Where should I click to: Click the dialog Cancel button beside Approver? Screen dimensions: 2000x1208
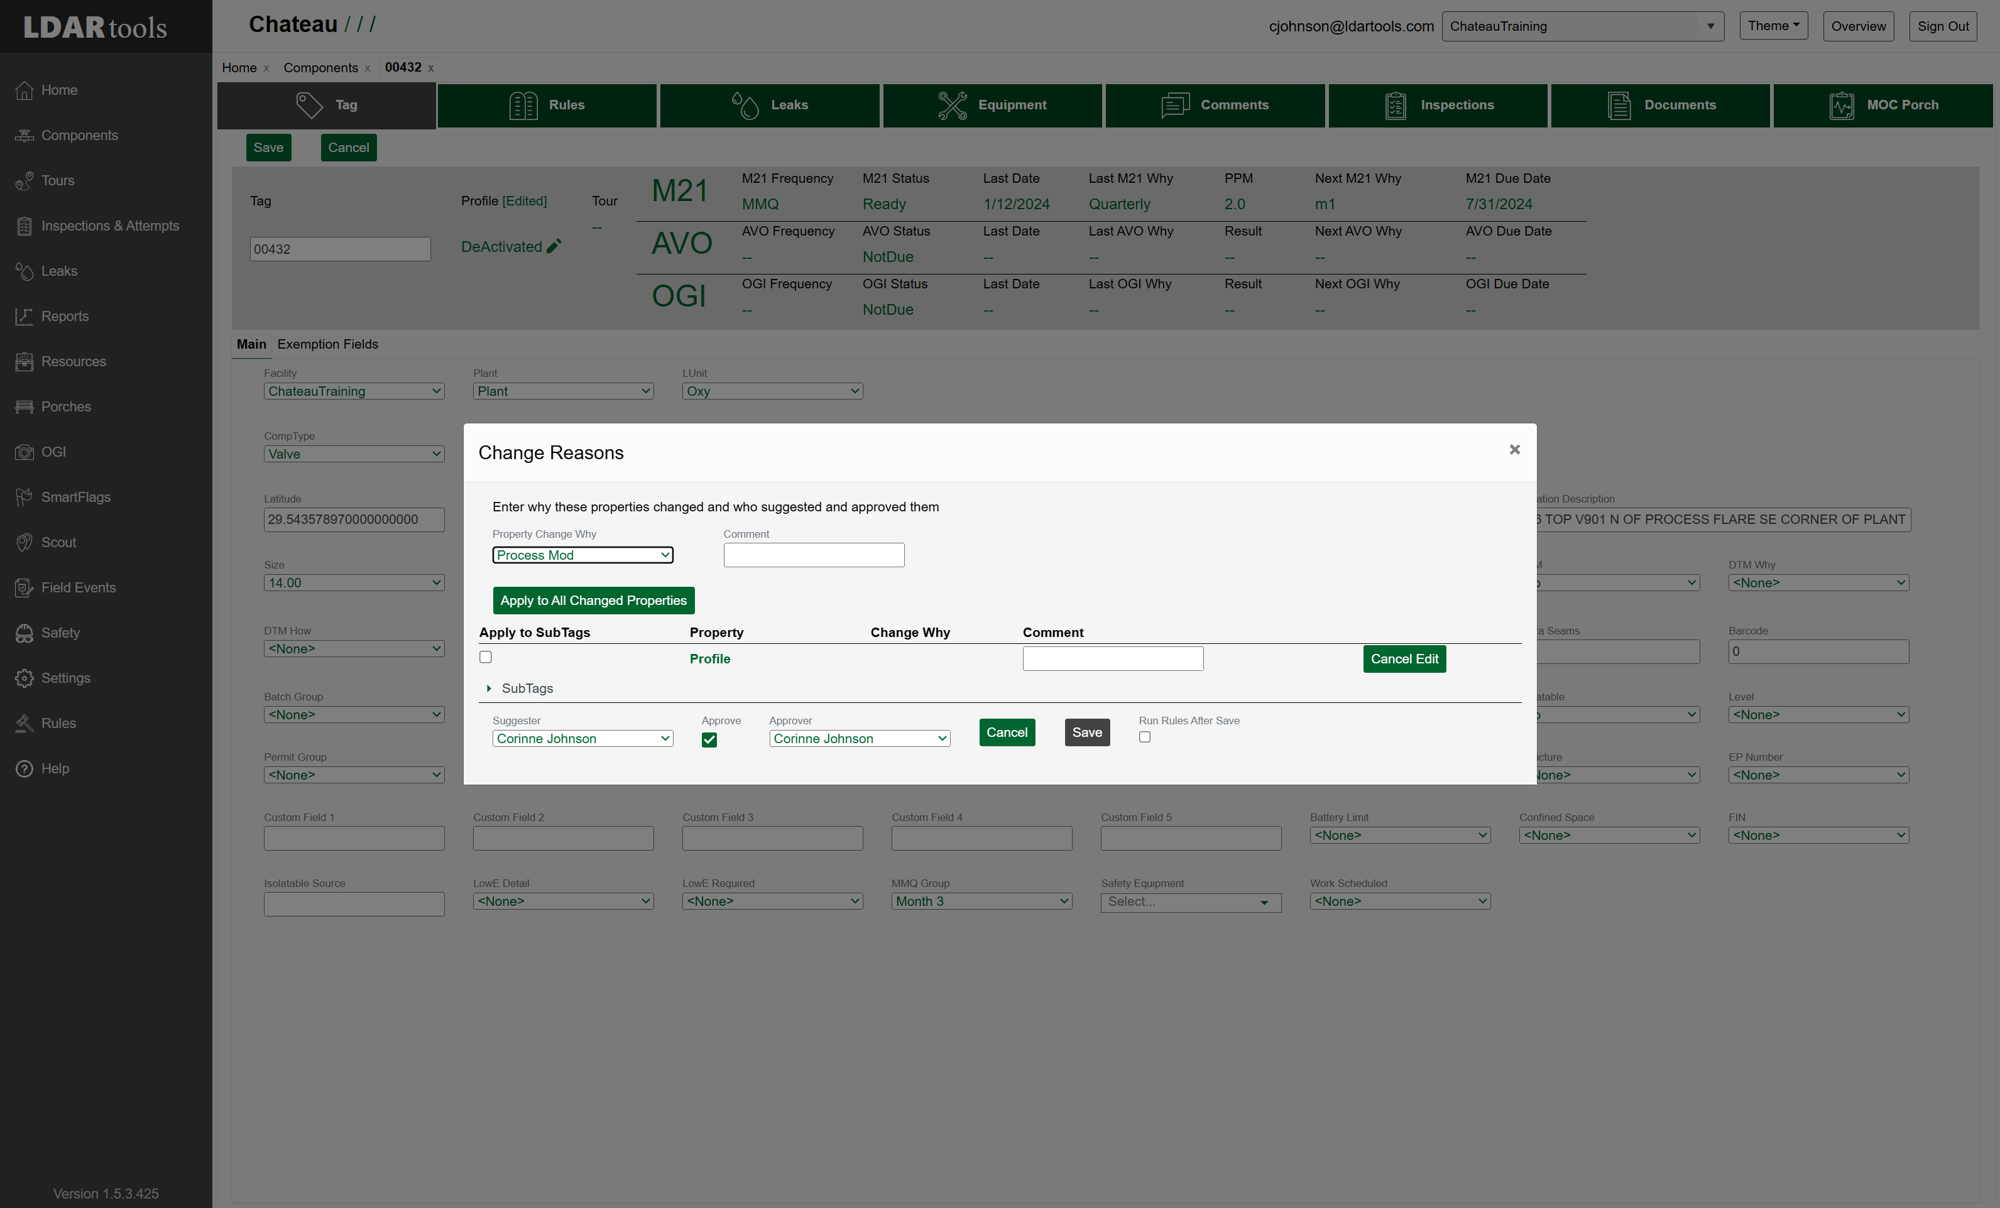1007,732
